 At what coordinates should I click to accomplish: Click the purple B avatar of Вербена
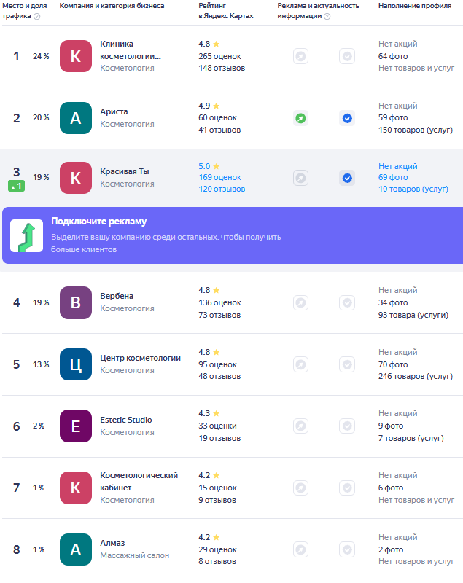pos(76,302)
